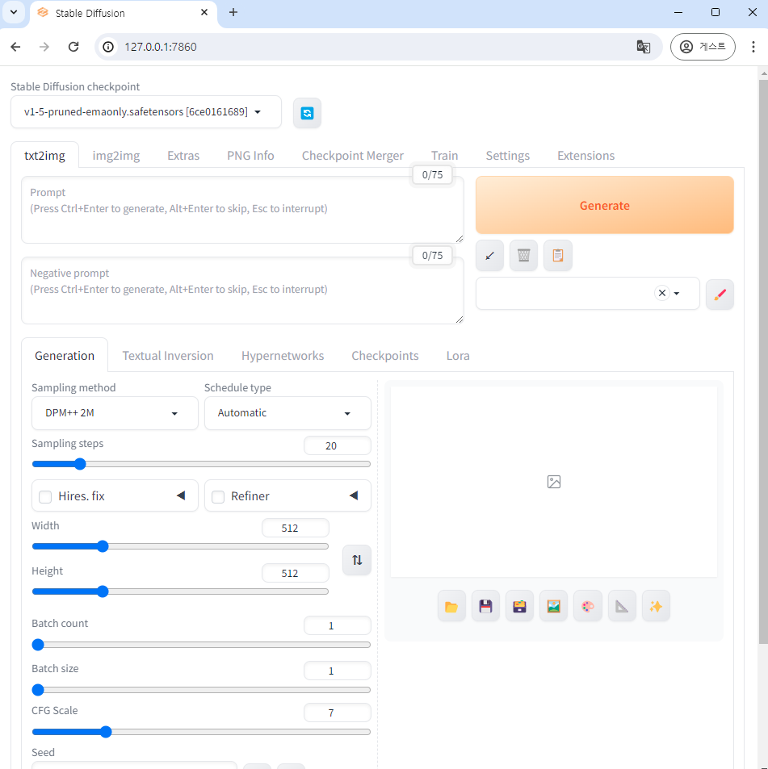The image size is (768, 769).
Task: Enable Hires. fix checkbox
Action: 45,497
